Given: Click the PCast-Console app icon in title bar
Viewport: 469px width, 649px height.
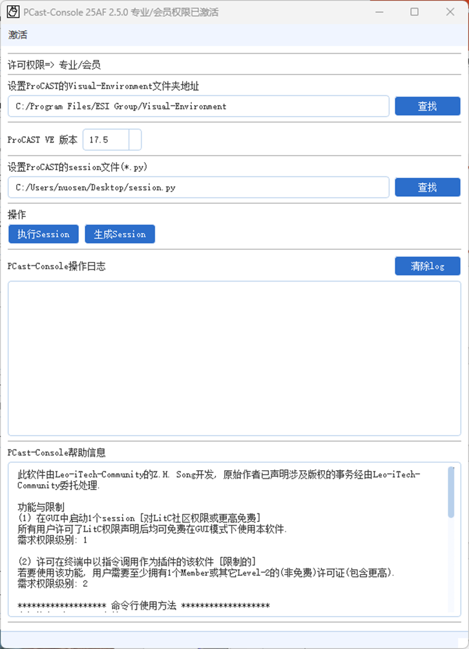Looking at the screenshot, I should pyautogui.click(x=13, y=12).
